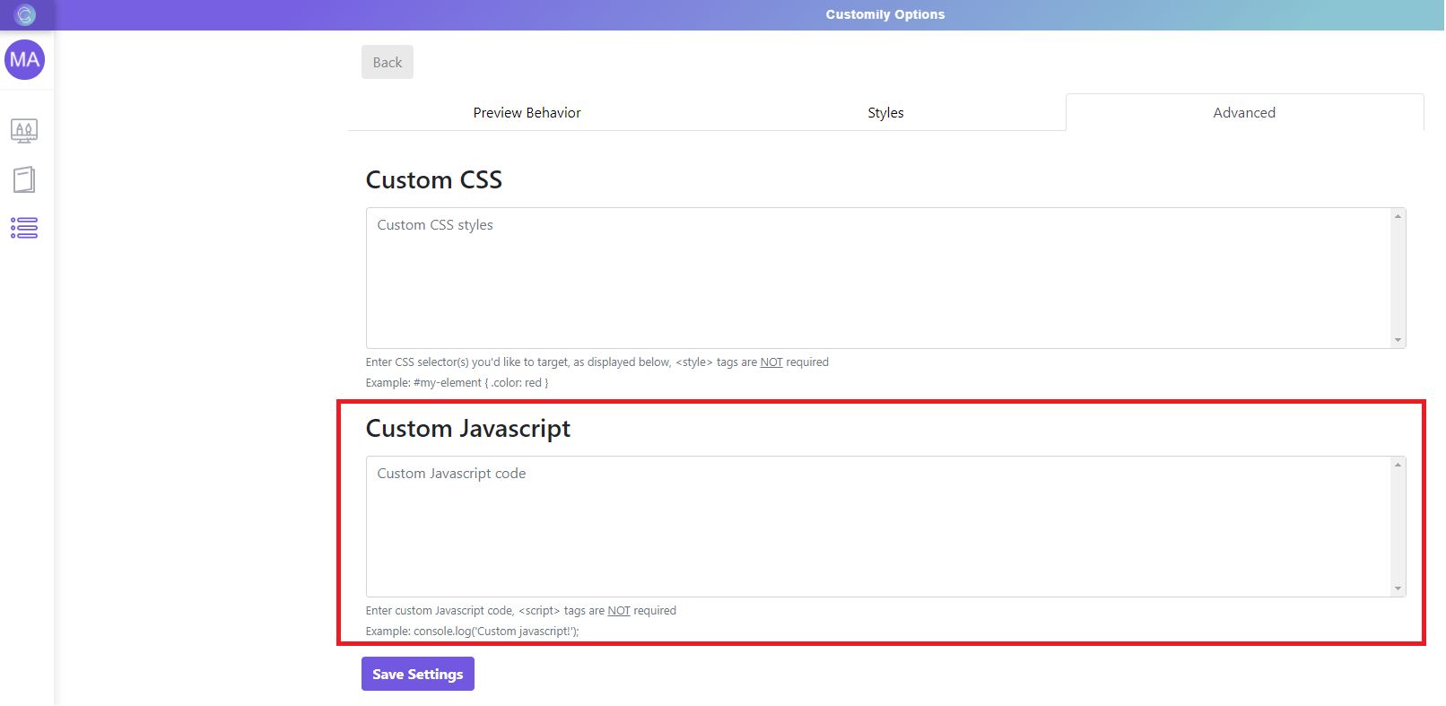The image size is (1446, 706).
Task: Select the purple list options sidebar icon
Action: pos(24,228)
